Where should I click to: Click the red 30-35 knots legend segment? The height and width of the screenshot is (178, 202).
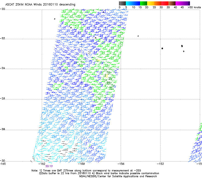tap(165, 3)
